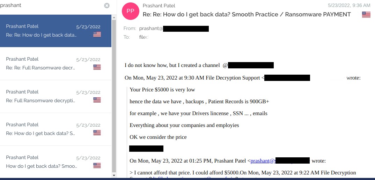The width and height of the screenshot is (375, 180).
Task: Click the email subject line in the header
Action: pyautogui.click(x=247, y=14)
